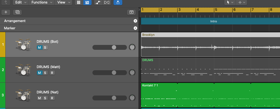Open the secondary marquee tool menu

pos(241,2)
